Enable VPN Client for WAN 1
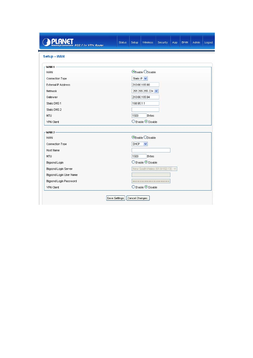The width and height of the screenshot is (253, 358). 133,122
